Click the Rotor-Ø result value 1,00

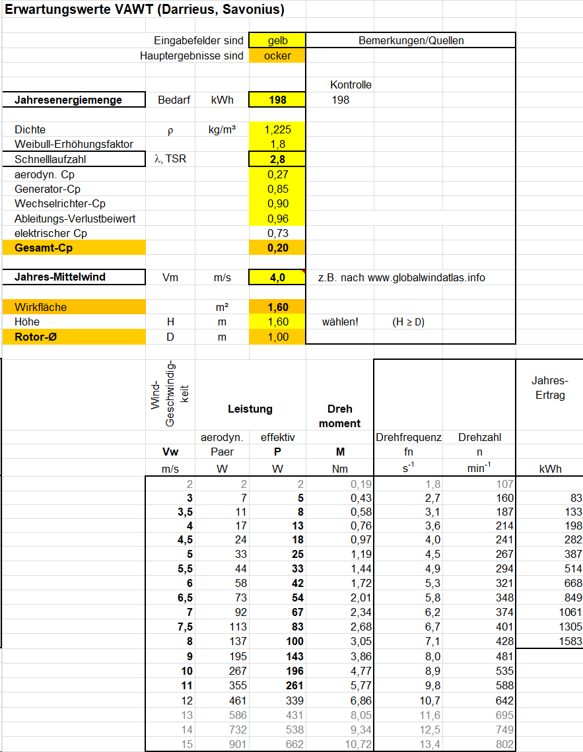277,337
